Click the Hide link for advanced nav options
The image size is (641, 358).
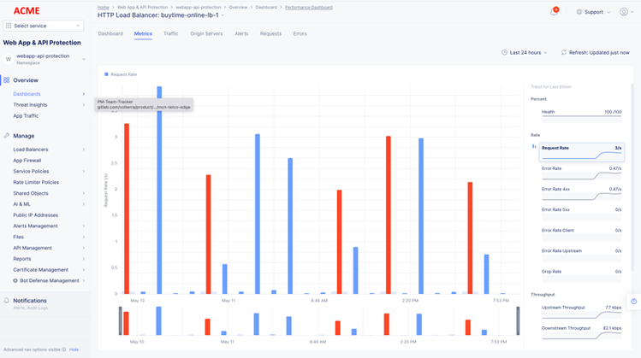[74, 349]
